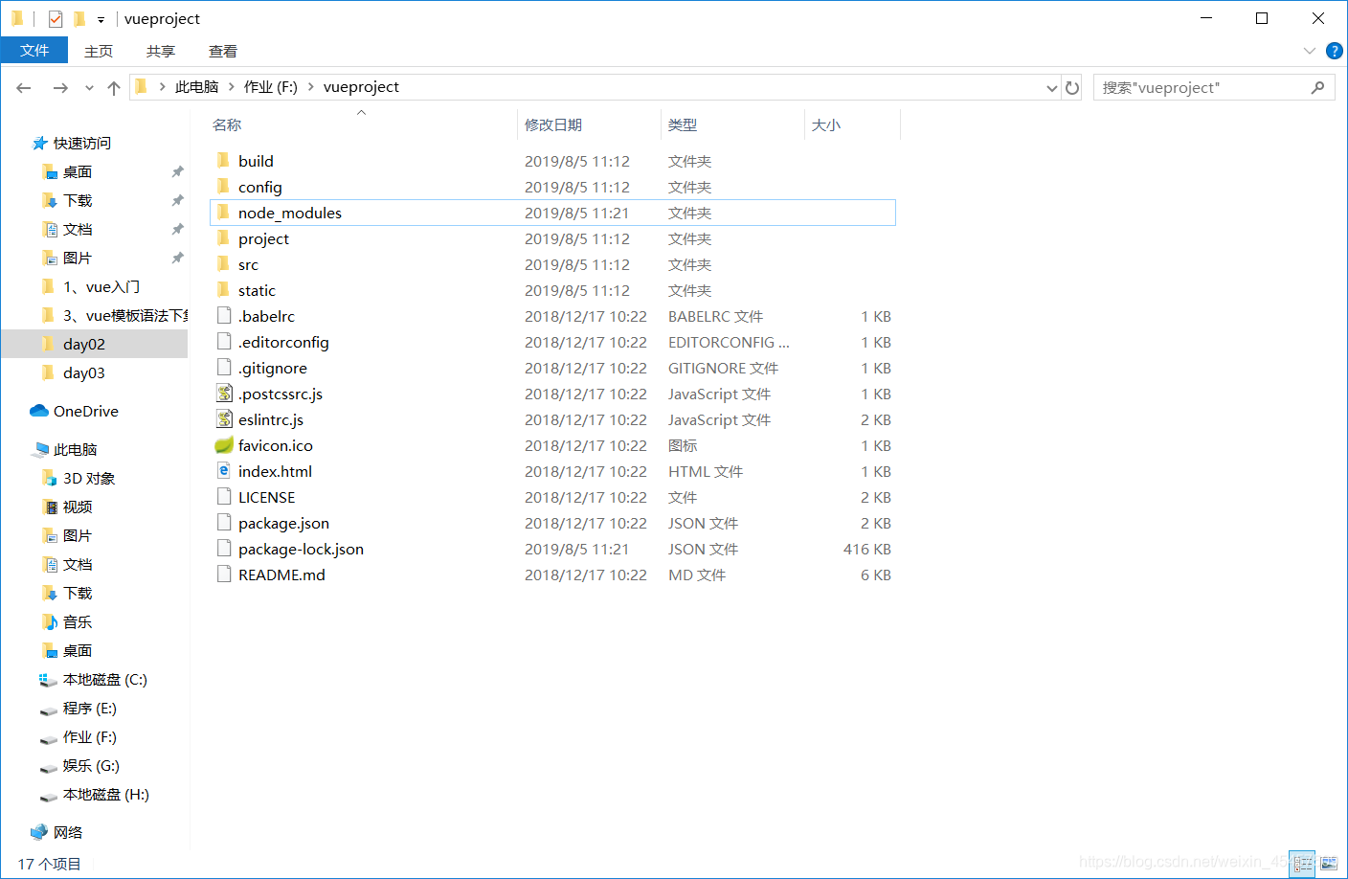This screenshot has width=1348, height=879.
Task: Click the Local Disk (C:) drive icon
Action: (x=48, y=679)
